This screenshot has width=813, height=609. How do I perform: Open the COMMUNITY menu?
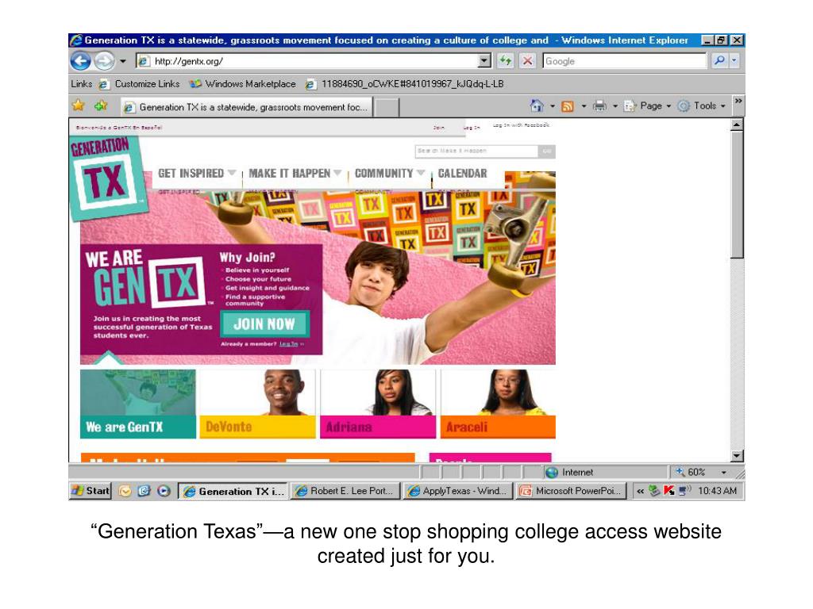tap(389, 173)
